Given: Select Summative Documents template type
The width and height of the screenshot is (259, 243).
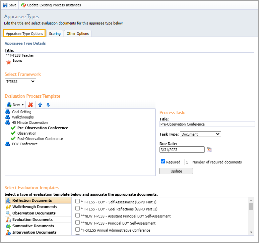Looking at the screenshot, I should click(38, 226).
